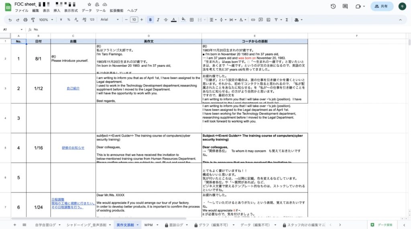Image resolution: width=411 pixels, height=229 pixels.
Task: Toggle italic formatting
Action: click(158, 20)
